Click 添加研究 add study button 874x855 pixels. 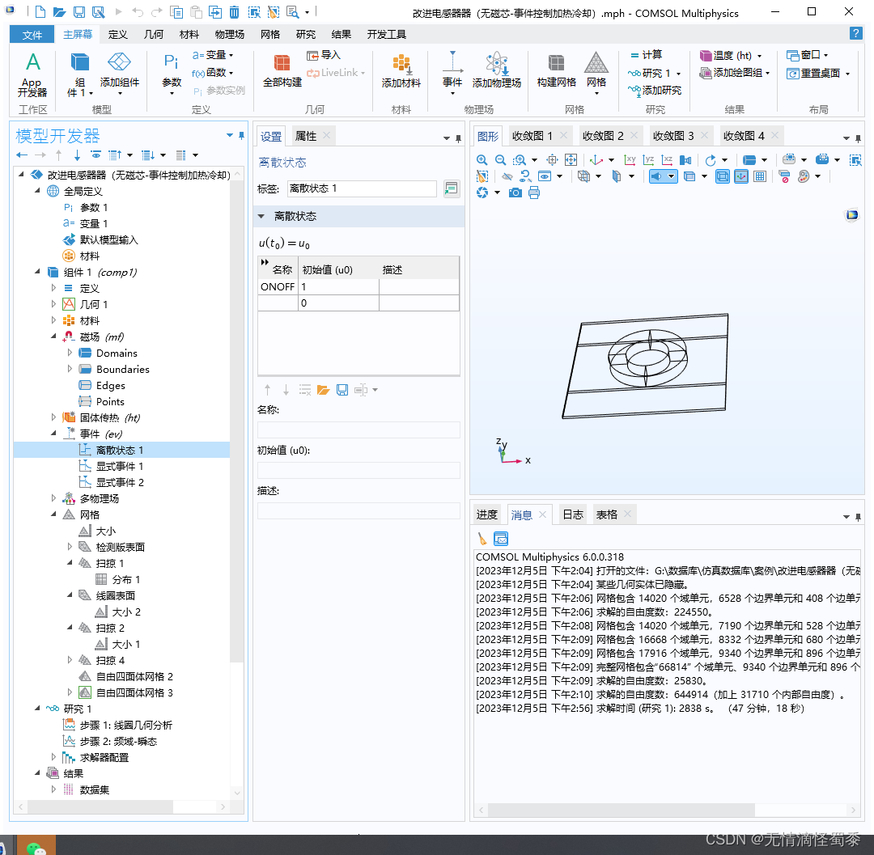(655, 91)
